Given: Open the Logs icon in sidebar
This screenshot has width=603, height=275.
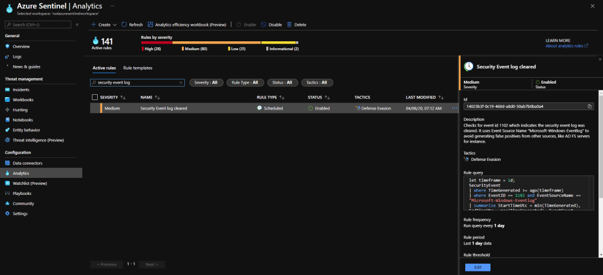Looking at the screenshot, I should click(x=7, y=57).
